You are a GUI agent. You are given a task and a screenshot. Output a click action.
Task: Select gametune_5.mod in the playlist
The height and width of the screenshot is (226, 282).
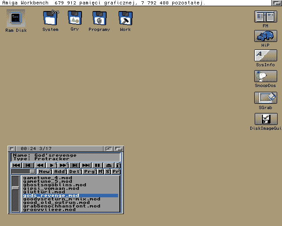[70, 181]
